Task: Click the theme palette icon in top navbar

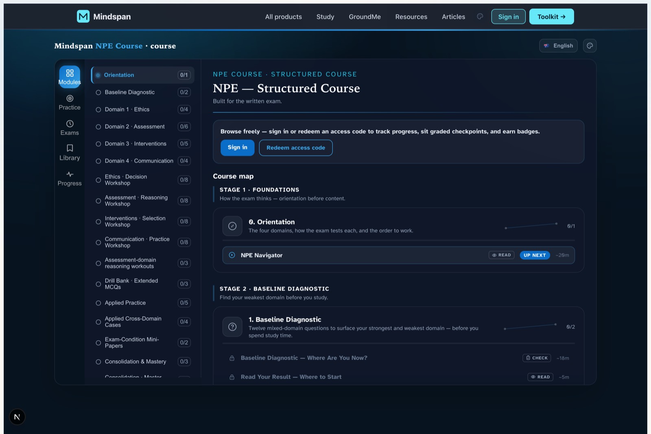Action: (480, 16)
